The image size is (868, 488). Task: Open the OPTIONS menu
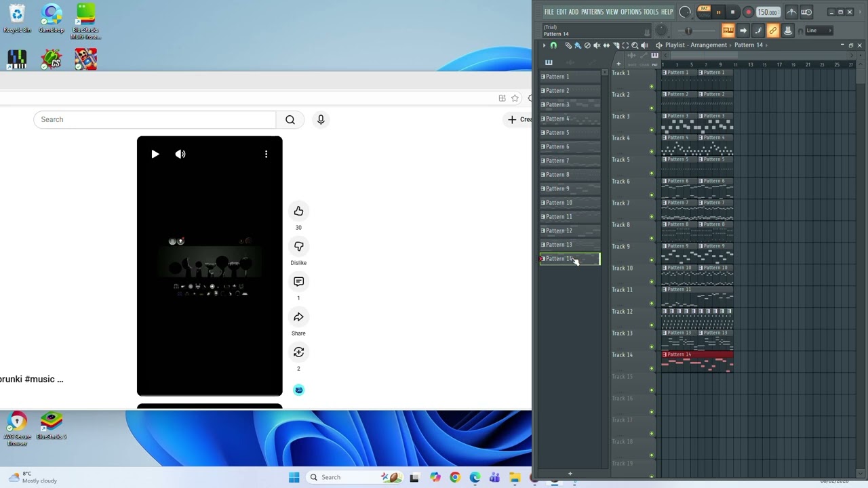[x=631, y=12]
